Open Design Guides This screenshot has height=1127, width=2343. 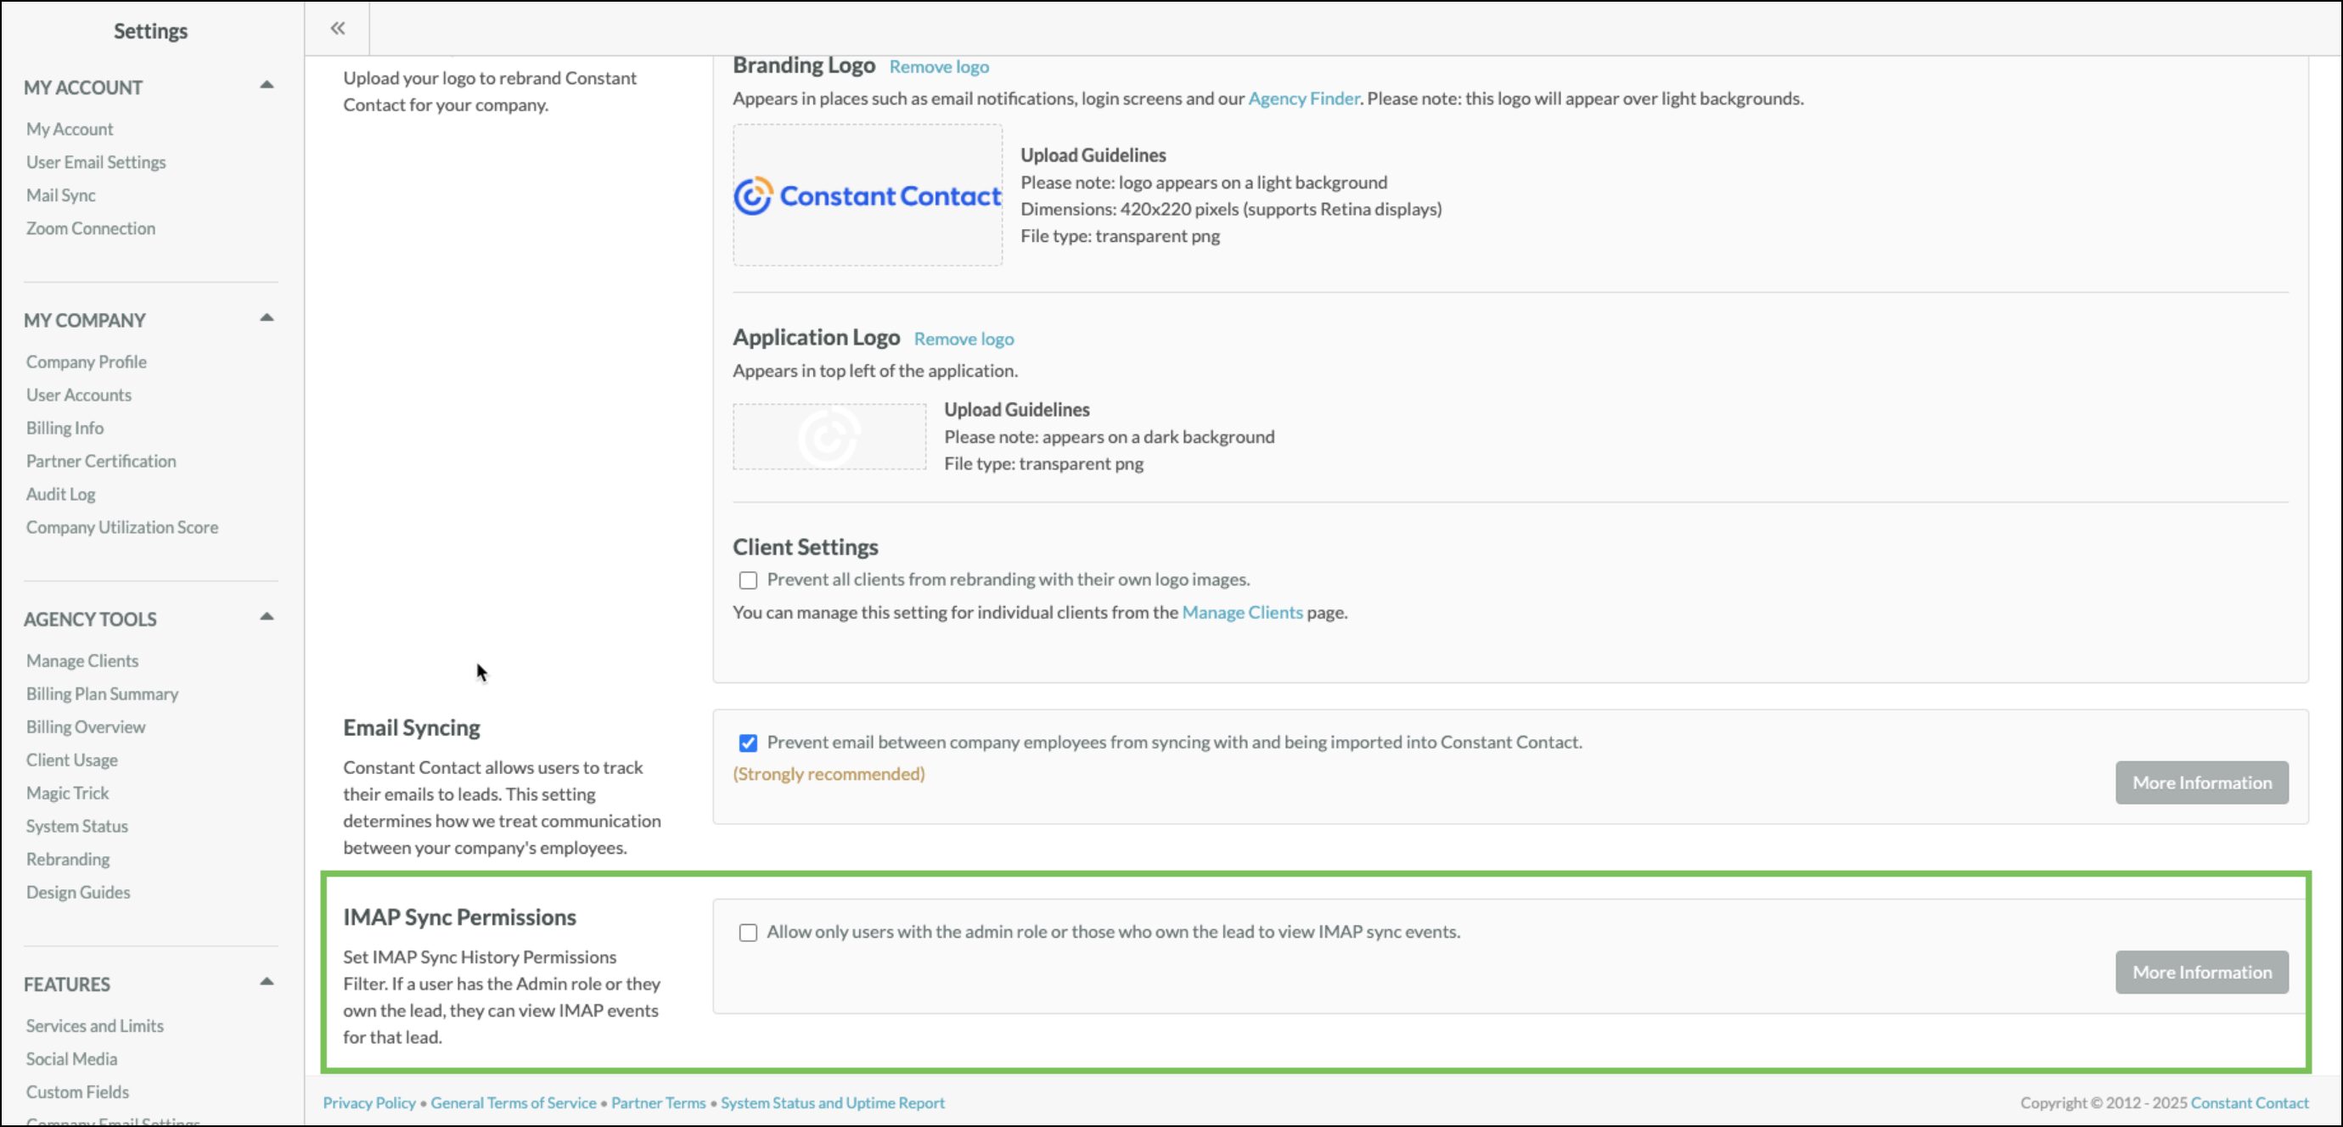point(78,892)
